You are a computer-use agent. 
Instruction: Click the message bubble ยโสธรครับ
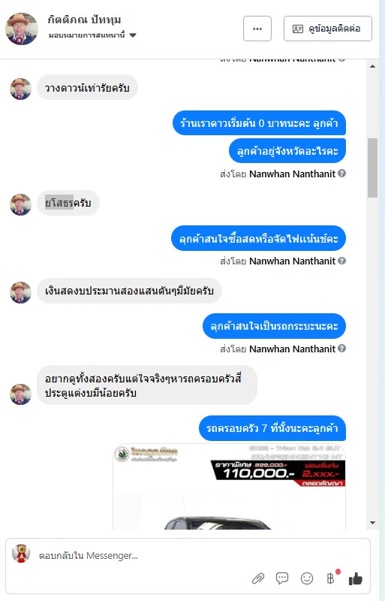(x=68, y=203)
